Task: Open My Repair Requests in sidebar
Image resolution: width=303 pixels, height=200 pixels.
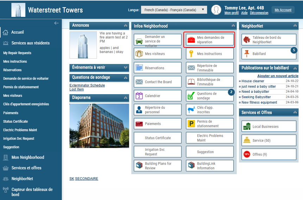Action: click(x=17, y=53)
